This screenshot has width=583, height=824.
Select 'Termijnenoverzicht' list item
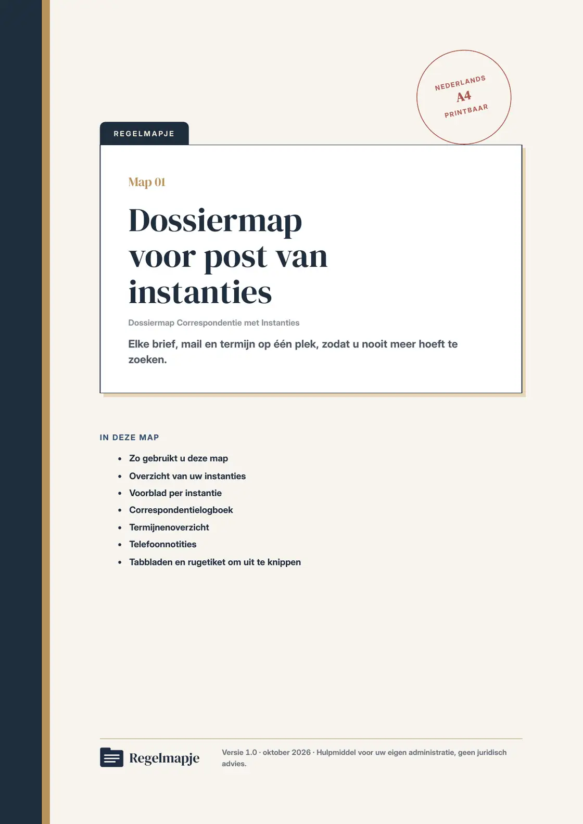pyautogui.click(x=169, y=527)
